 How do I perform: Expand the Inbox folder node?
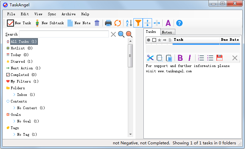point(14,95)
